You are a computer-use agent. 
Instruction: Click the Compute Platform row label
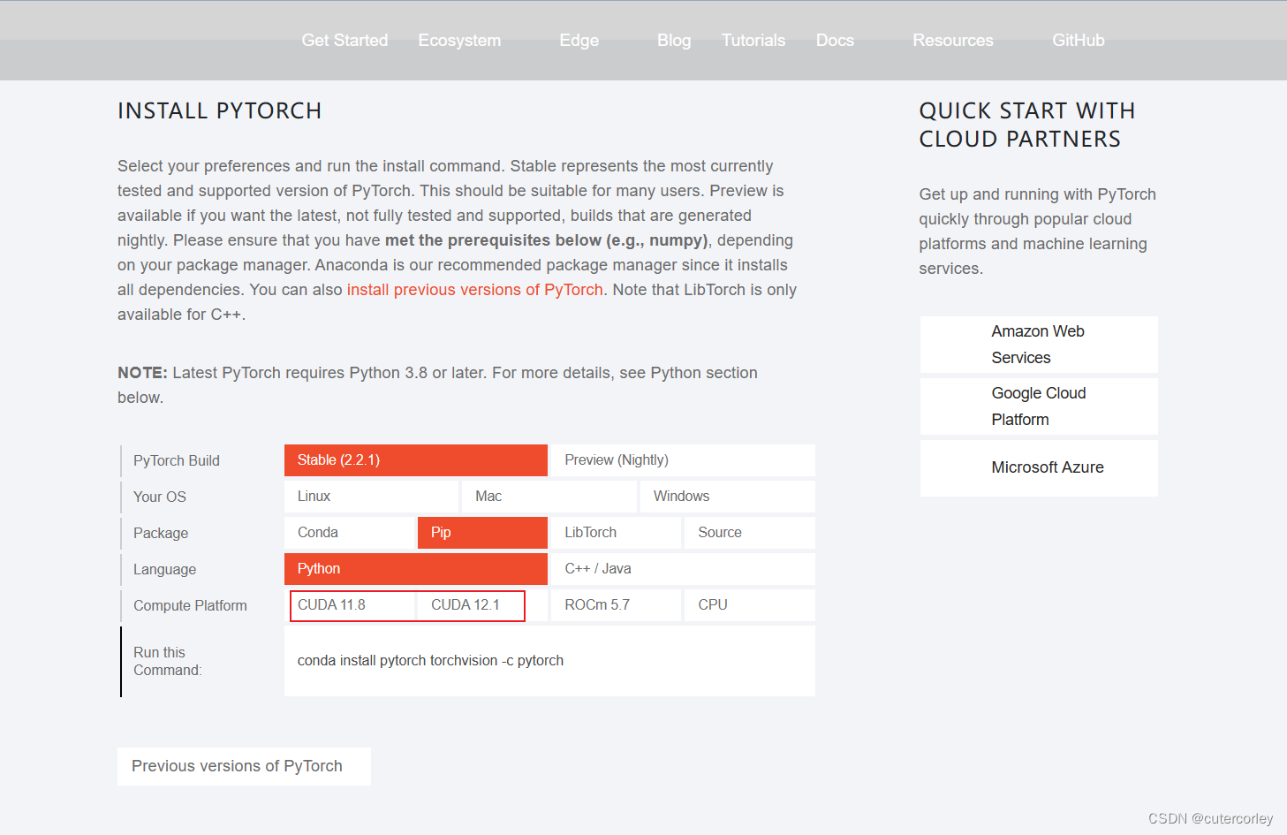pyautogui.click(x=190, y=606)
